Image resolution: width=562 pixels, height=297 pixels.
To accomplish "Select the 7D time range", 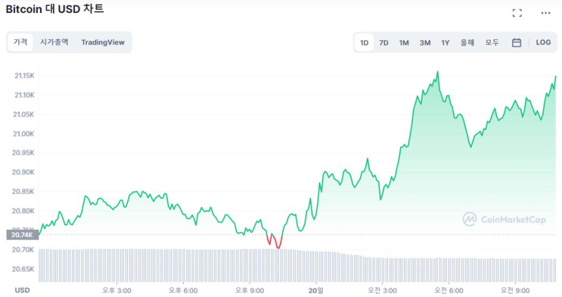I will point(384,42).
